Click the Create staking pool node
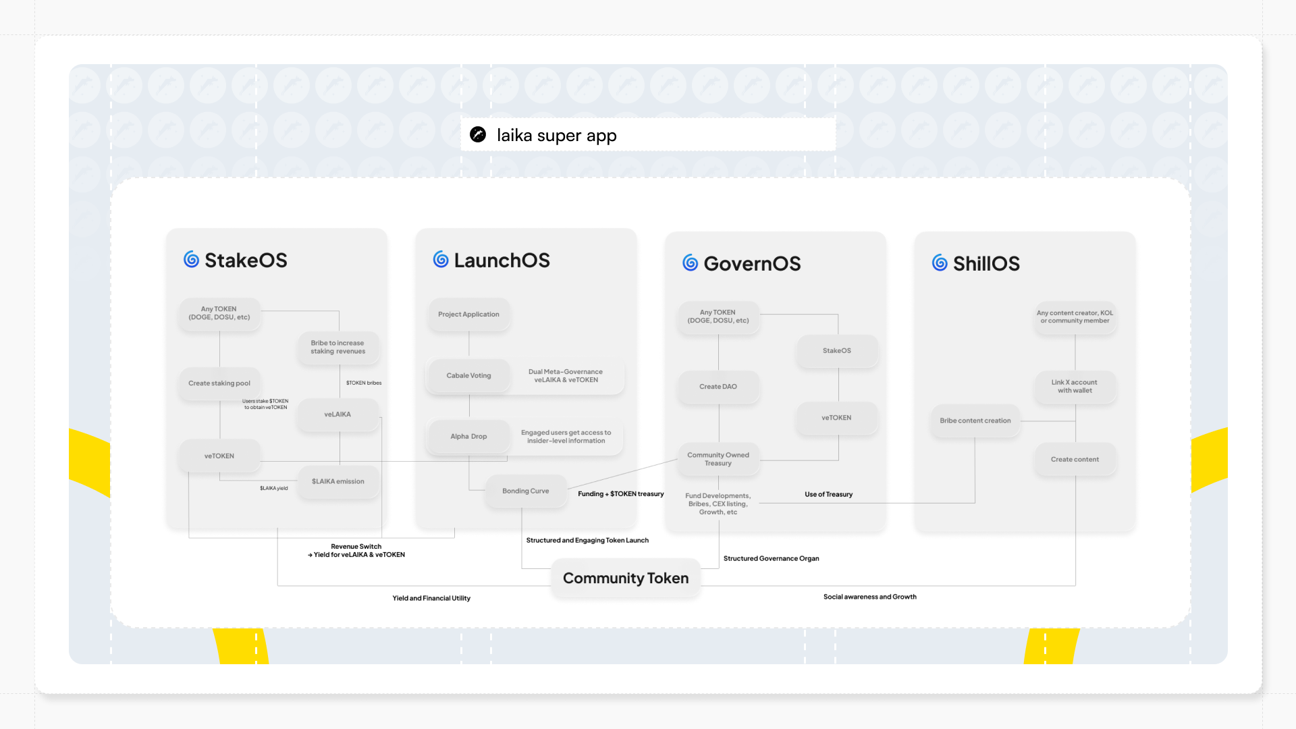The image size is (1296, 729). coord(219,383)
